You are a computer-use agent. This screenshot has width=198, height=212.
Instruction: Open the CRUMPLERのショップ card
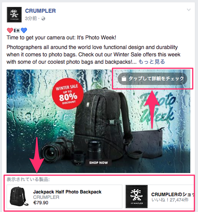pos(159,197)
